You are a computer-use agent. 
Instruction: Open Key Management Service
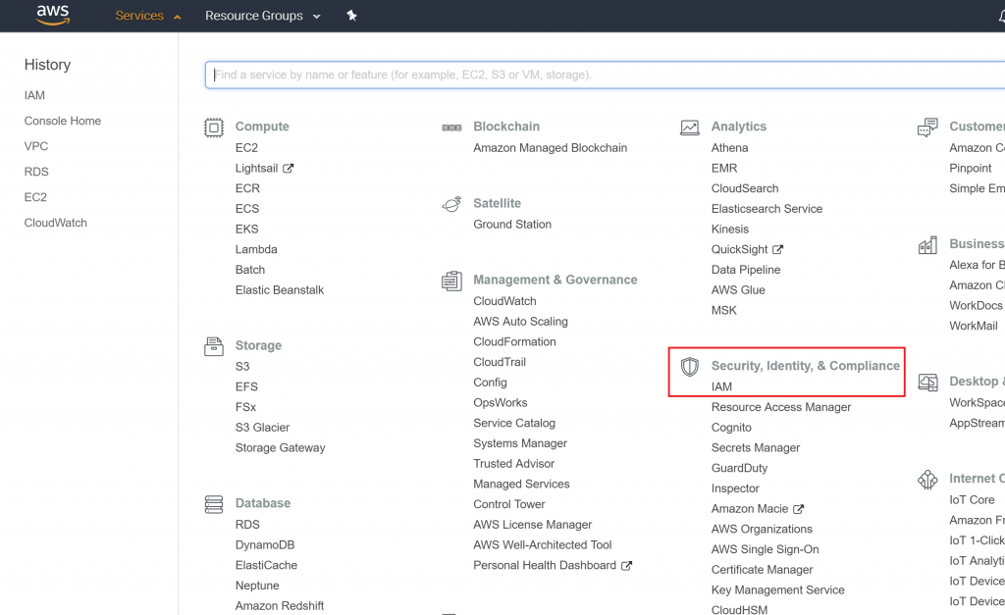pos(778,590)
